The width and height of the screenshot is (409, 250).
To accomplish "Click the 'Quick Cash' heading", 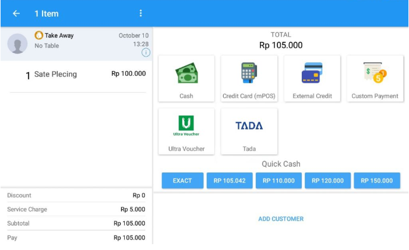I will (x=281, y=164).
